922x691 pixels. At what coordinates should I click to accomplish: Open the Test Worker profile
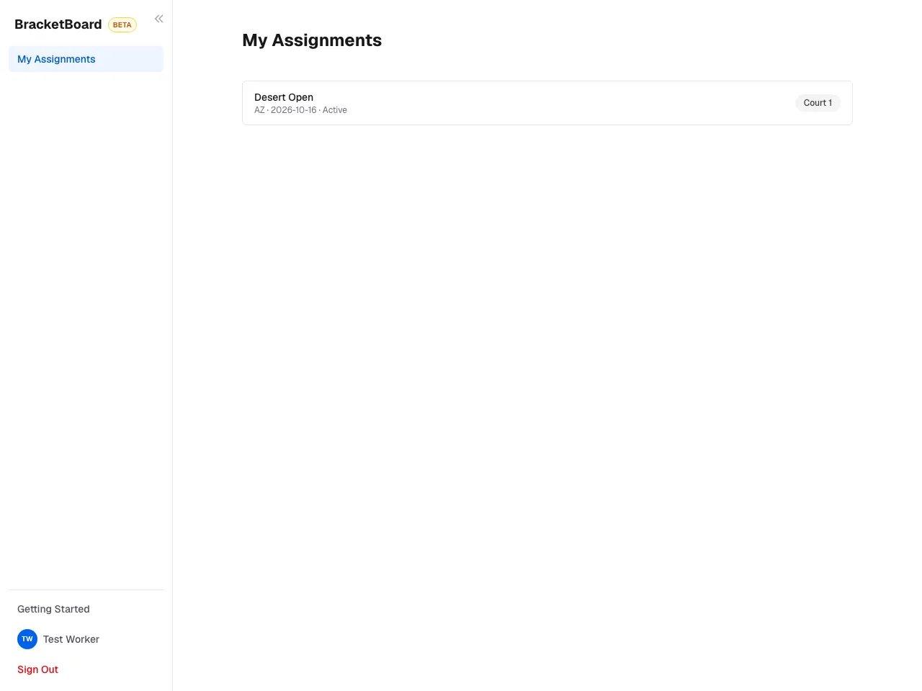(86, 639)
